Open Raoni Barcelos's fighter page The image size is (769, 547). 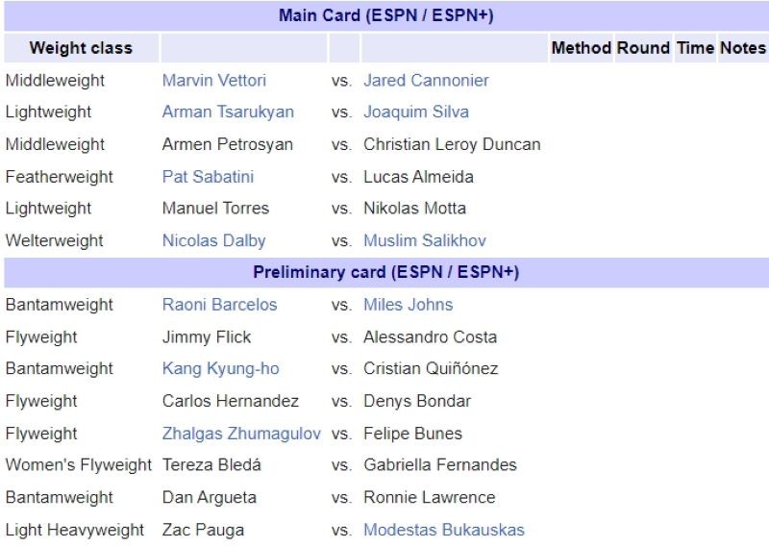pos(219,305)
